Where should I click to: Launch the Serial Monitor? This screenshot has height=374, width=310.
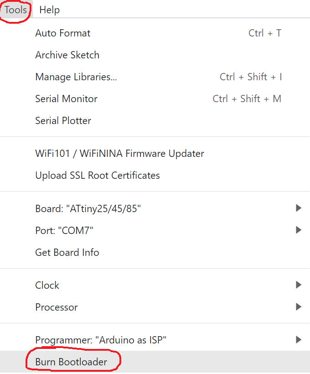66,99
